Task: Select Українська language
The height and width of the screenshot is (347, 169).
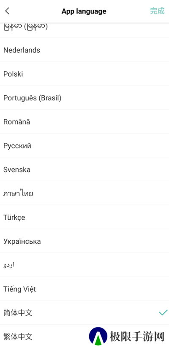Action: point(84,241)
